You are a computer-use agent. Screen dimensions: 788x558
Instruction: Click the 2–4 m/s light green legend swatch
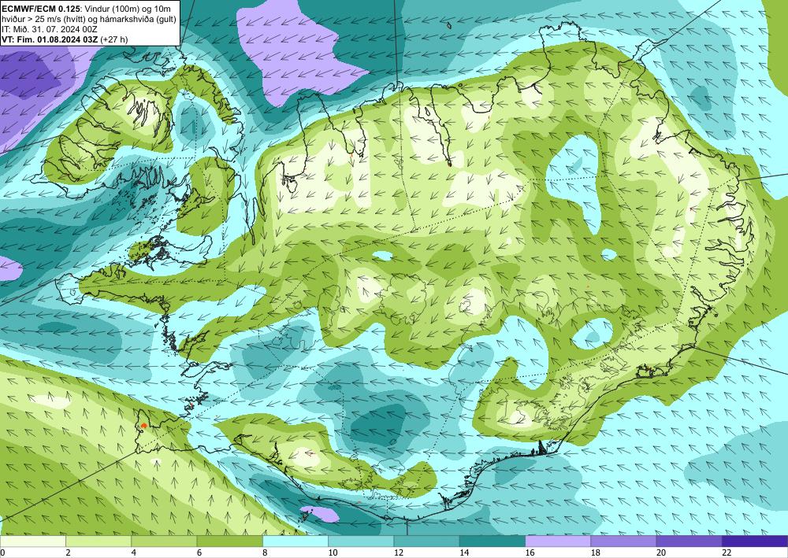(x=98, y=541)
